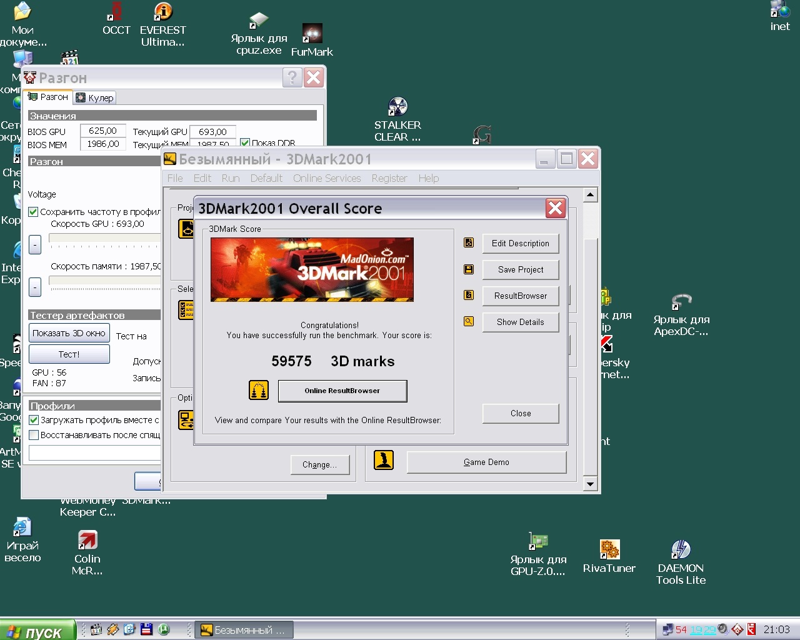Viewport: 800px width, 640px height.
Task: Open the Help menu in 3DMark2001
Action: (428, 178)
